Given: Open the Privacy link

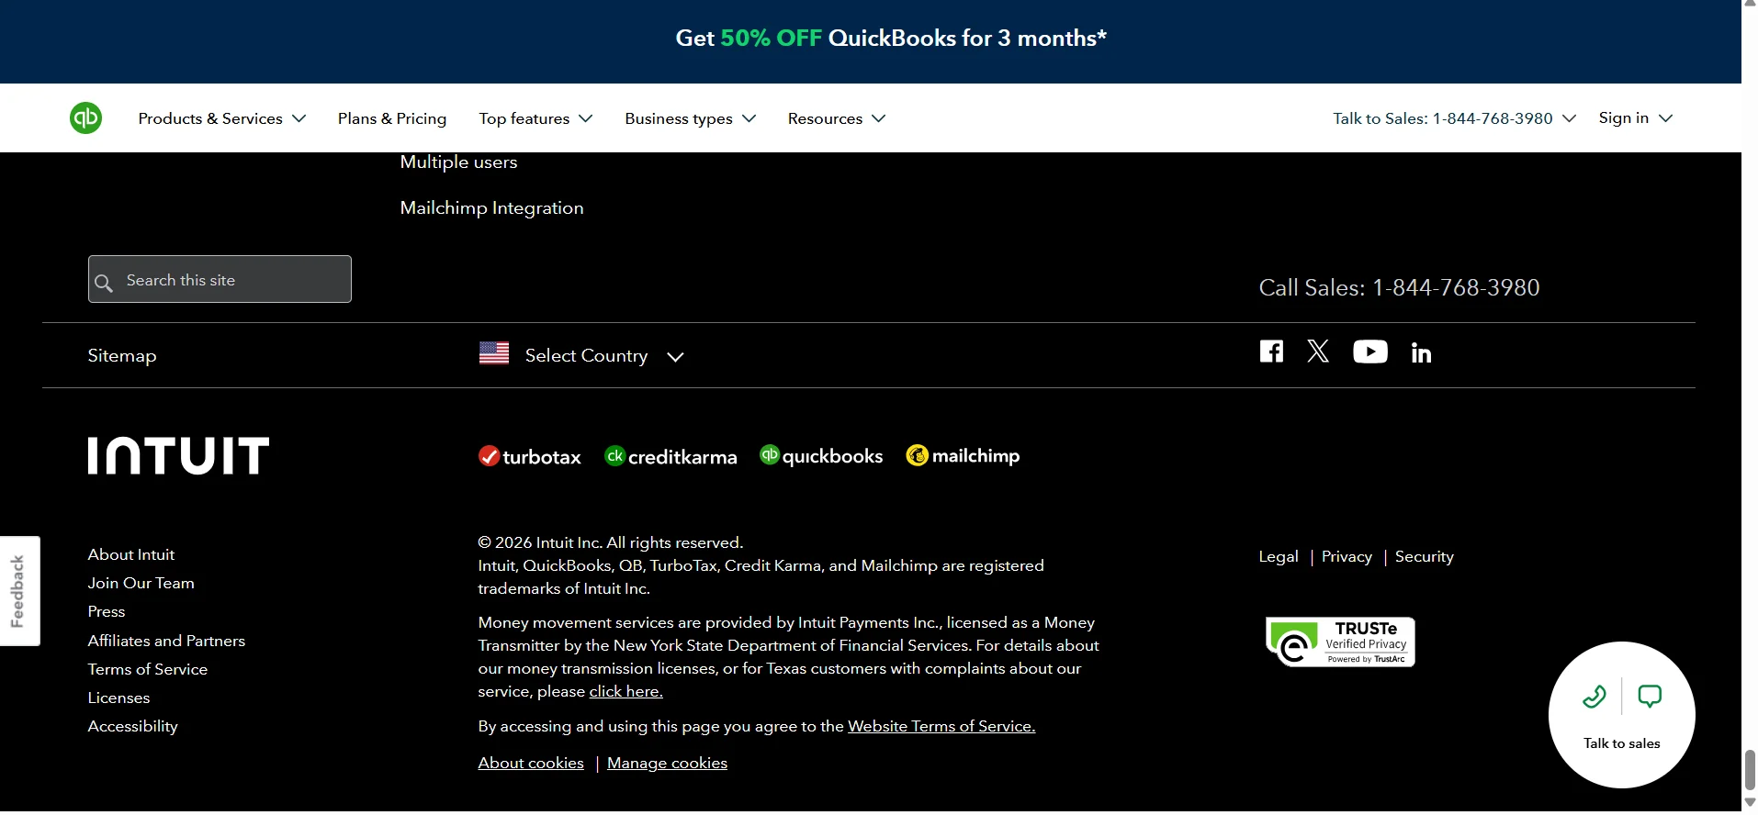Looking at the screenshot, I should pyautogui.click(x=1347, y=556).
